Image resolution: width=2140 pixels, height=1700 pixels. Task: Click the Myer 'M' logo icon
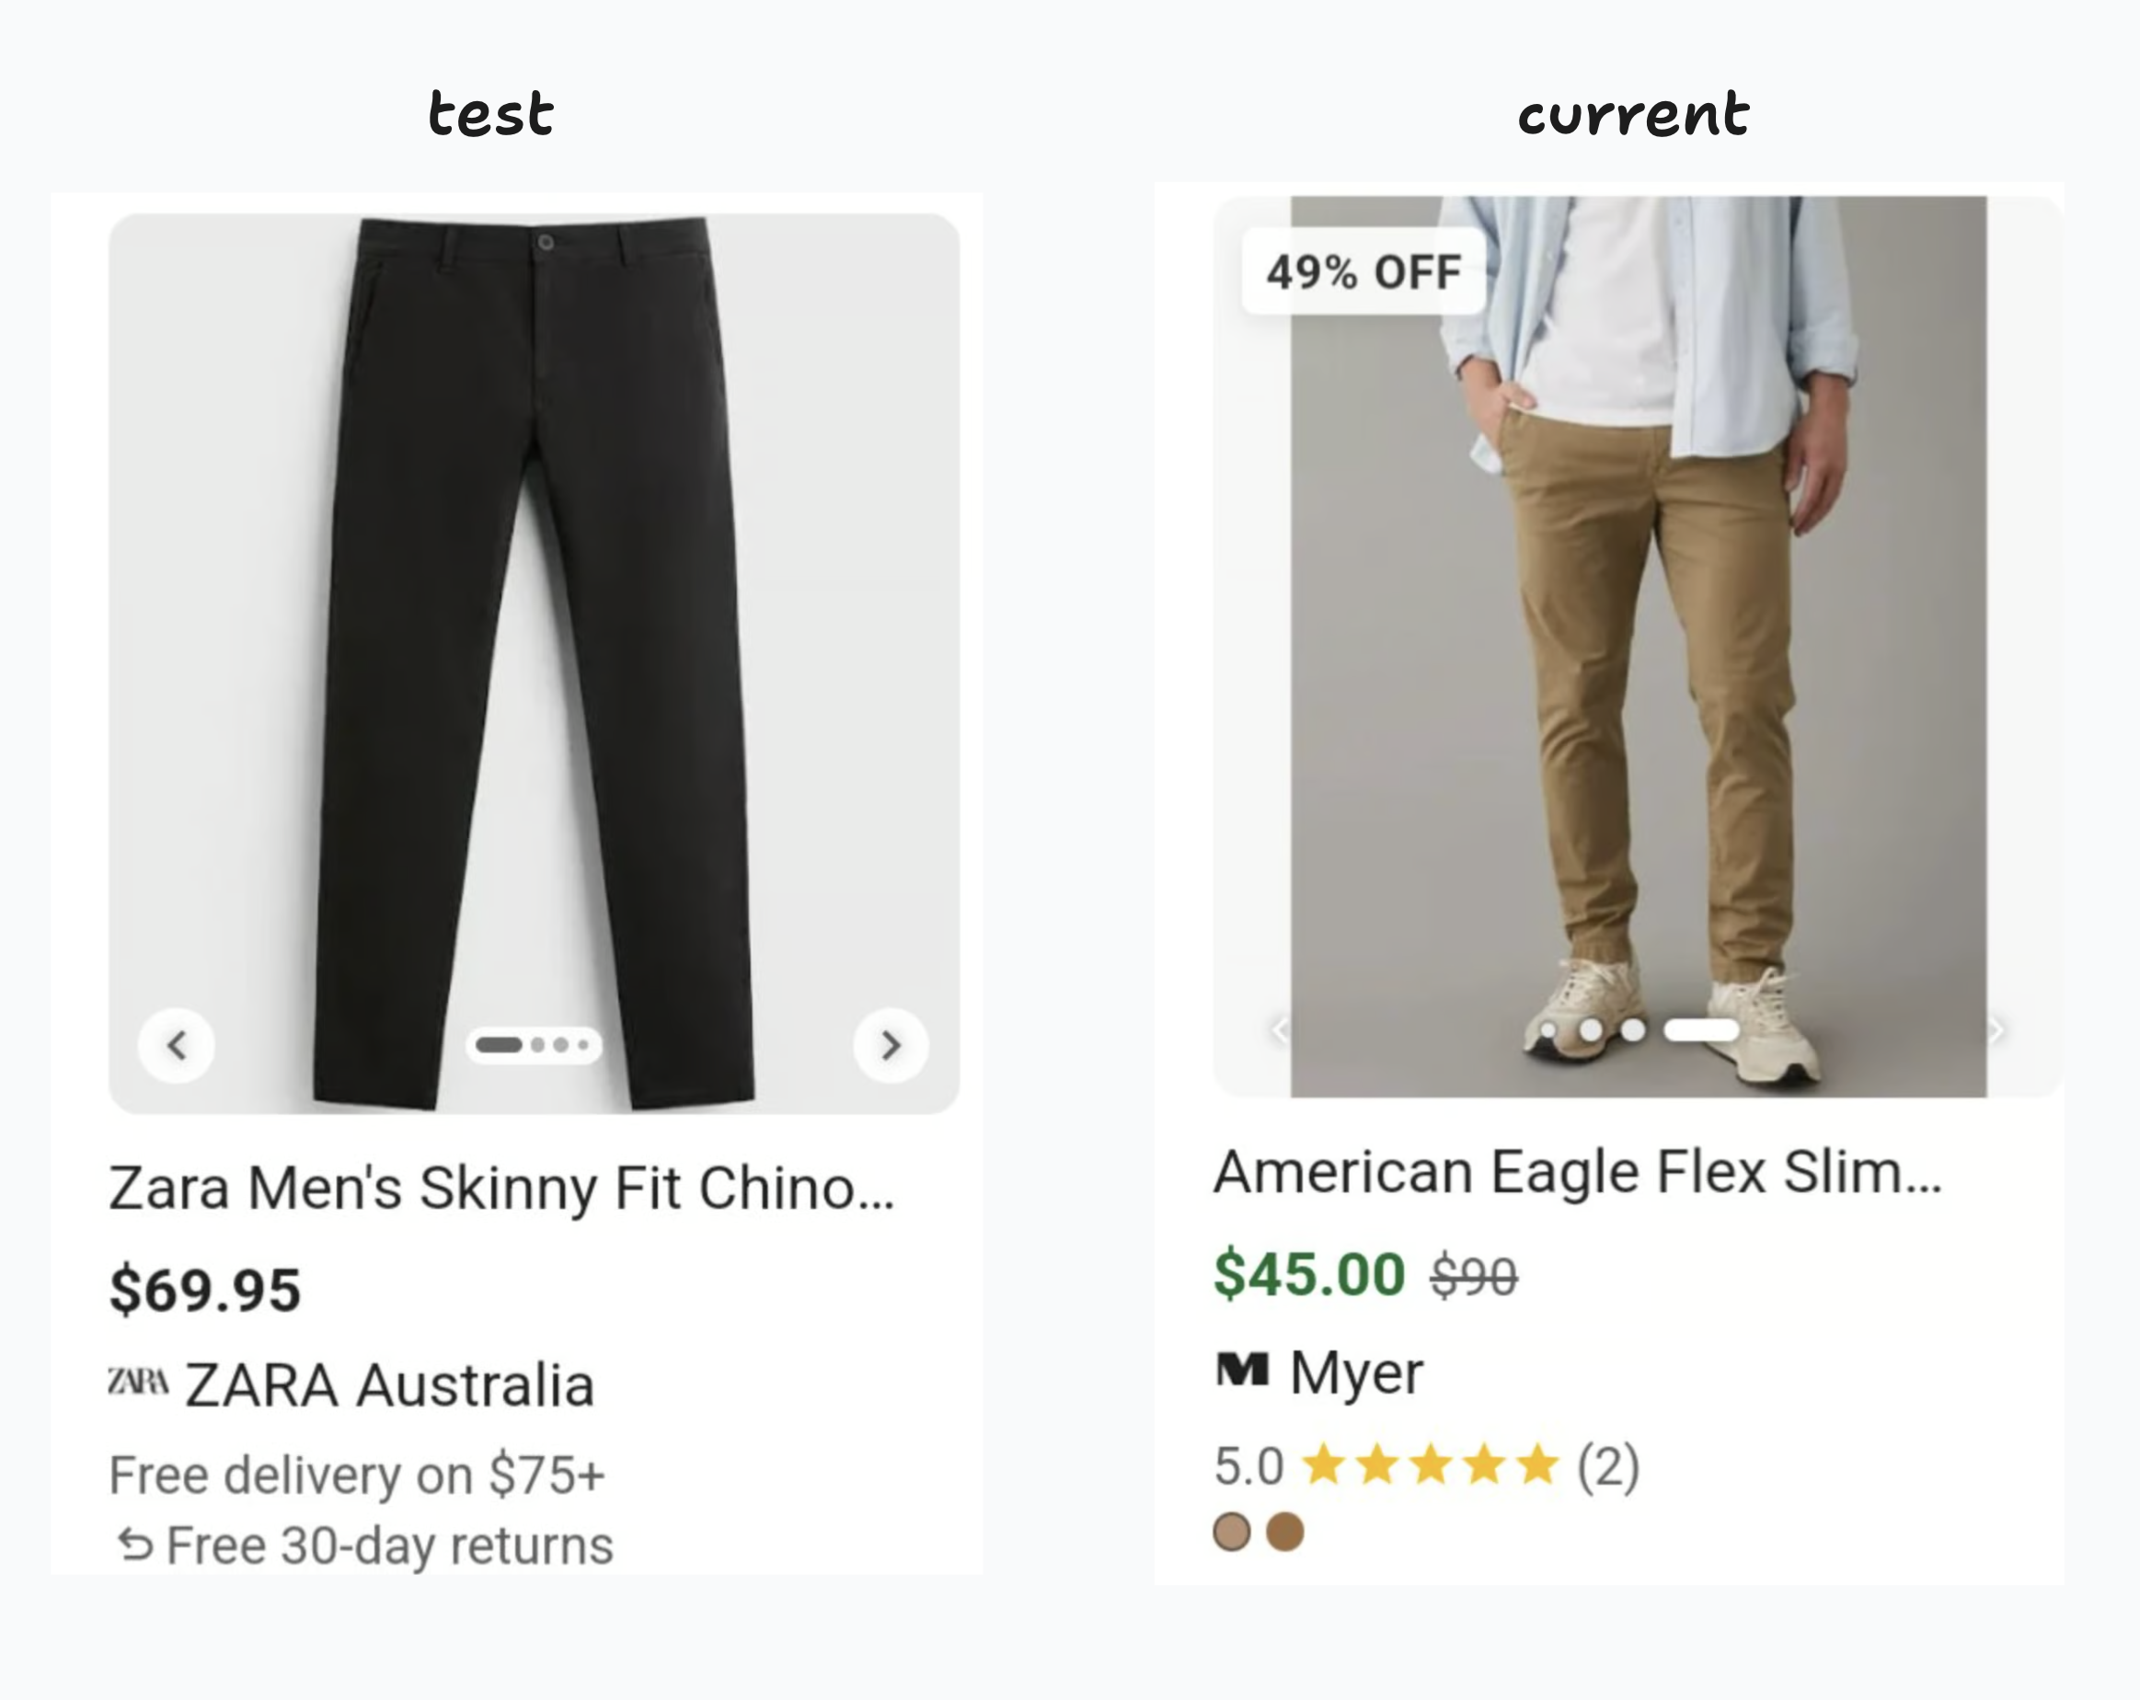pyautogui.click(x=1242, y=1371)
